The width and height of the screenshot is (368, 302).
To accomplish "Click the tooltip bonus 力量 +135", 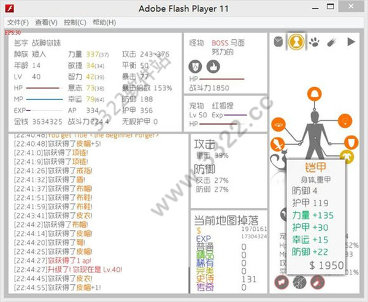I will (313, 215).
